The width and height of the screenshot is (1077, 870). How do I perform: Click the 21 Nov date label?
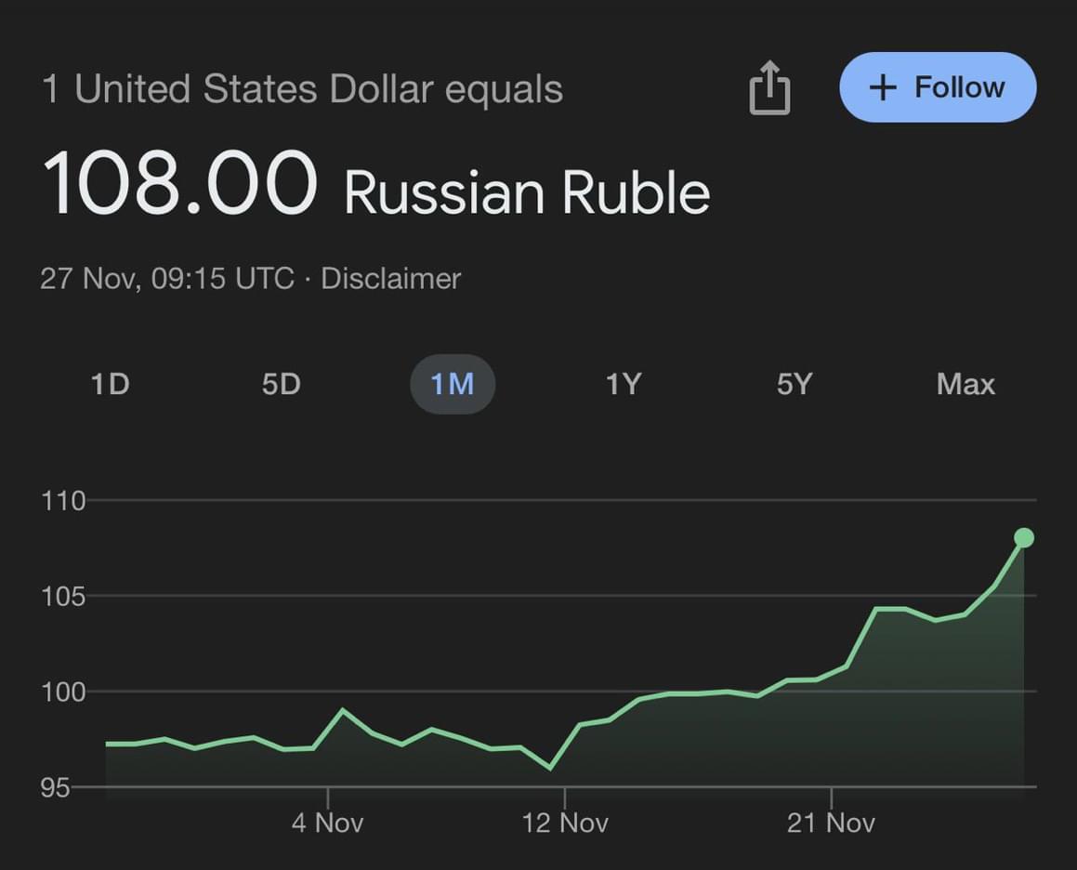831,823
